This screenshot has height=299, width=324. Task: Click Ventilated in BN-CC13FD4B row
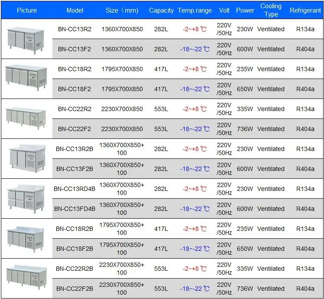tap(271, 209)
